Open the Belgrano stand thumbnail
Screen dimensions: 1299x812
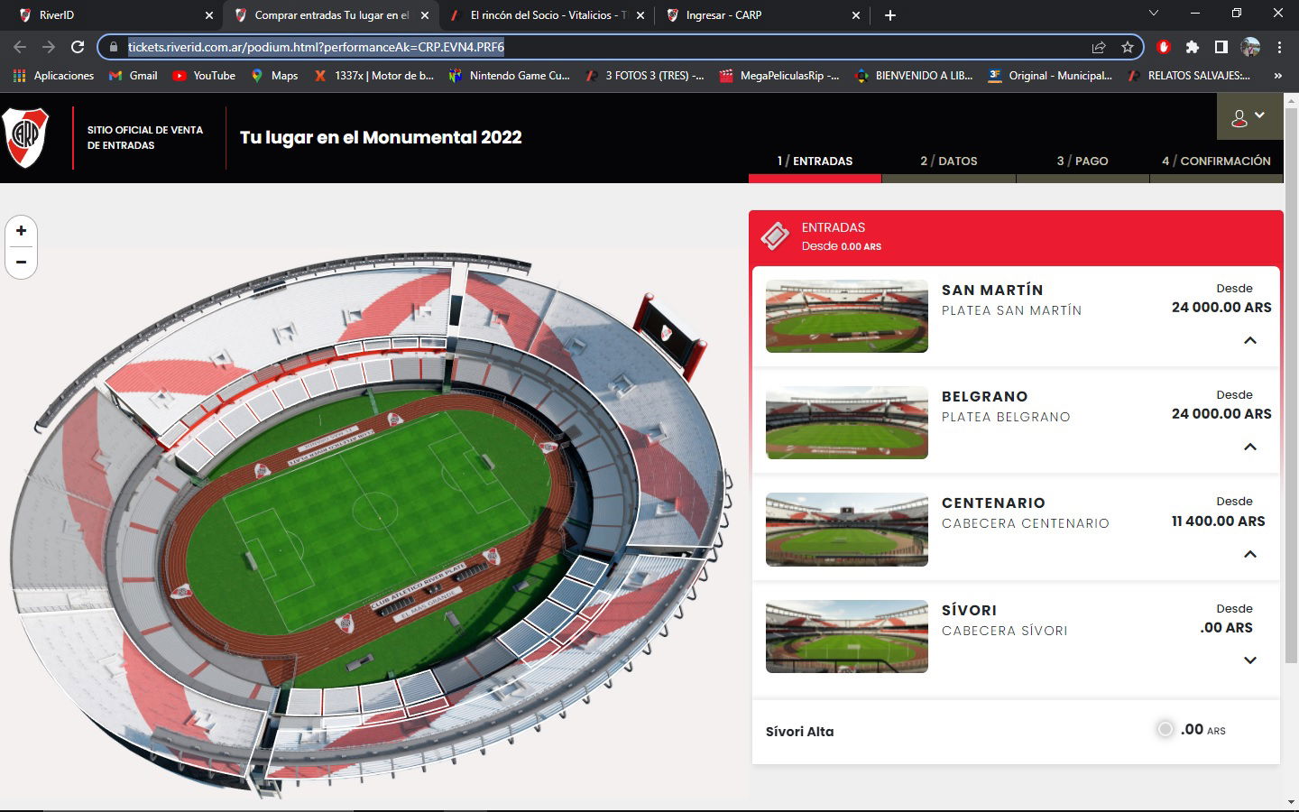847,422
